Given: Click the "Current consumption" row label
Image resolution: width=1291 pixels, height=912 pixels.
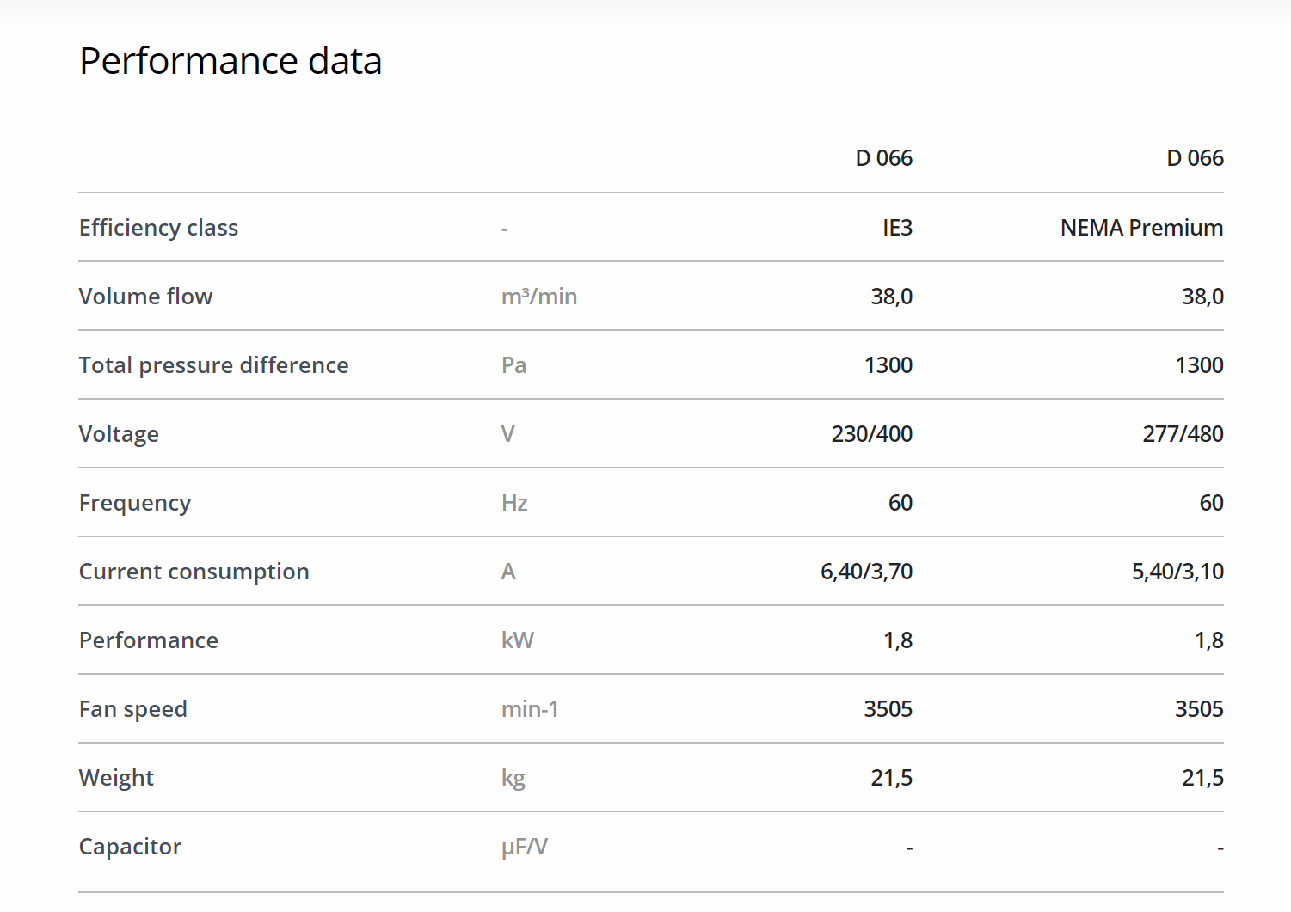Looking at the screenshot, I should [x=194, y=572].
